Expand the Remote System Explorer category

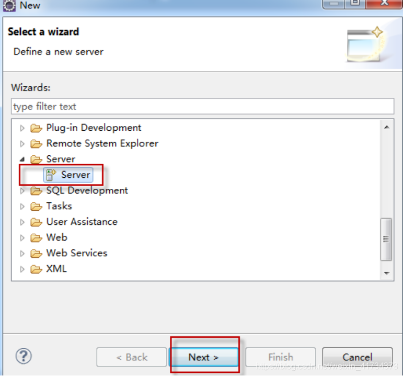(x=22, y=144)
